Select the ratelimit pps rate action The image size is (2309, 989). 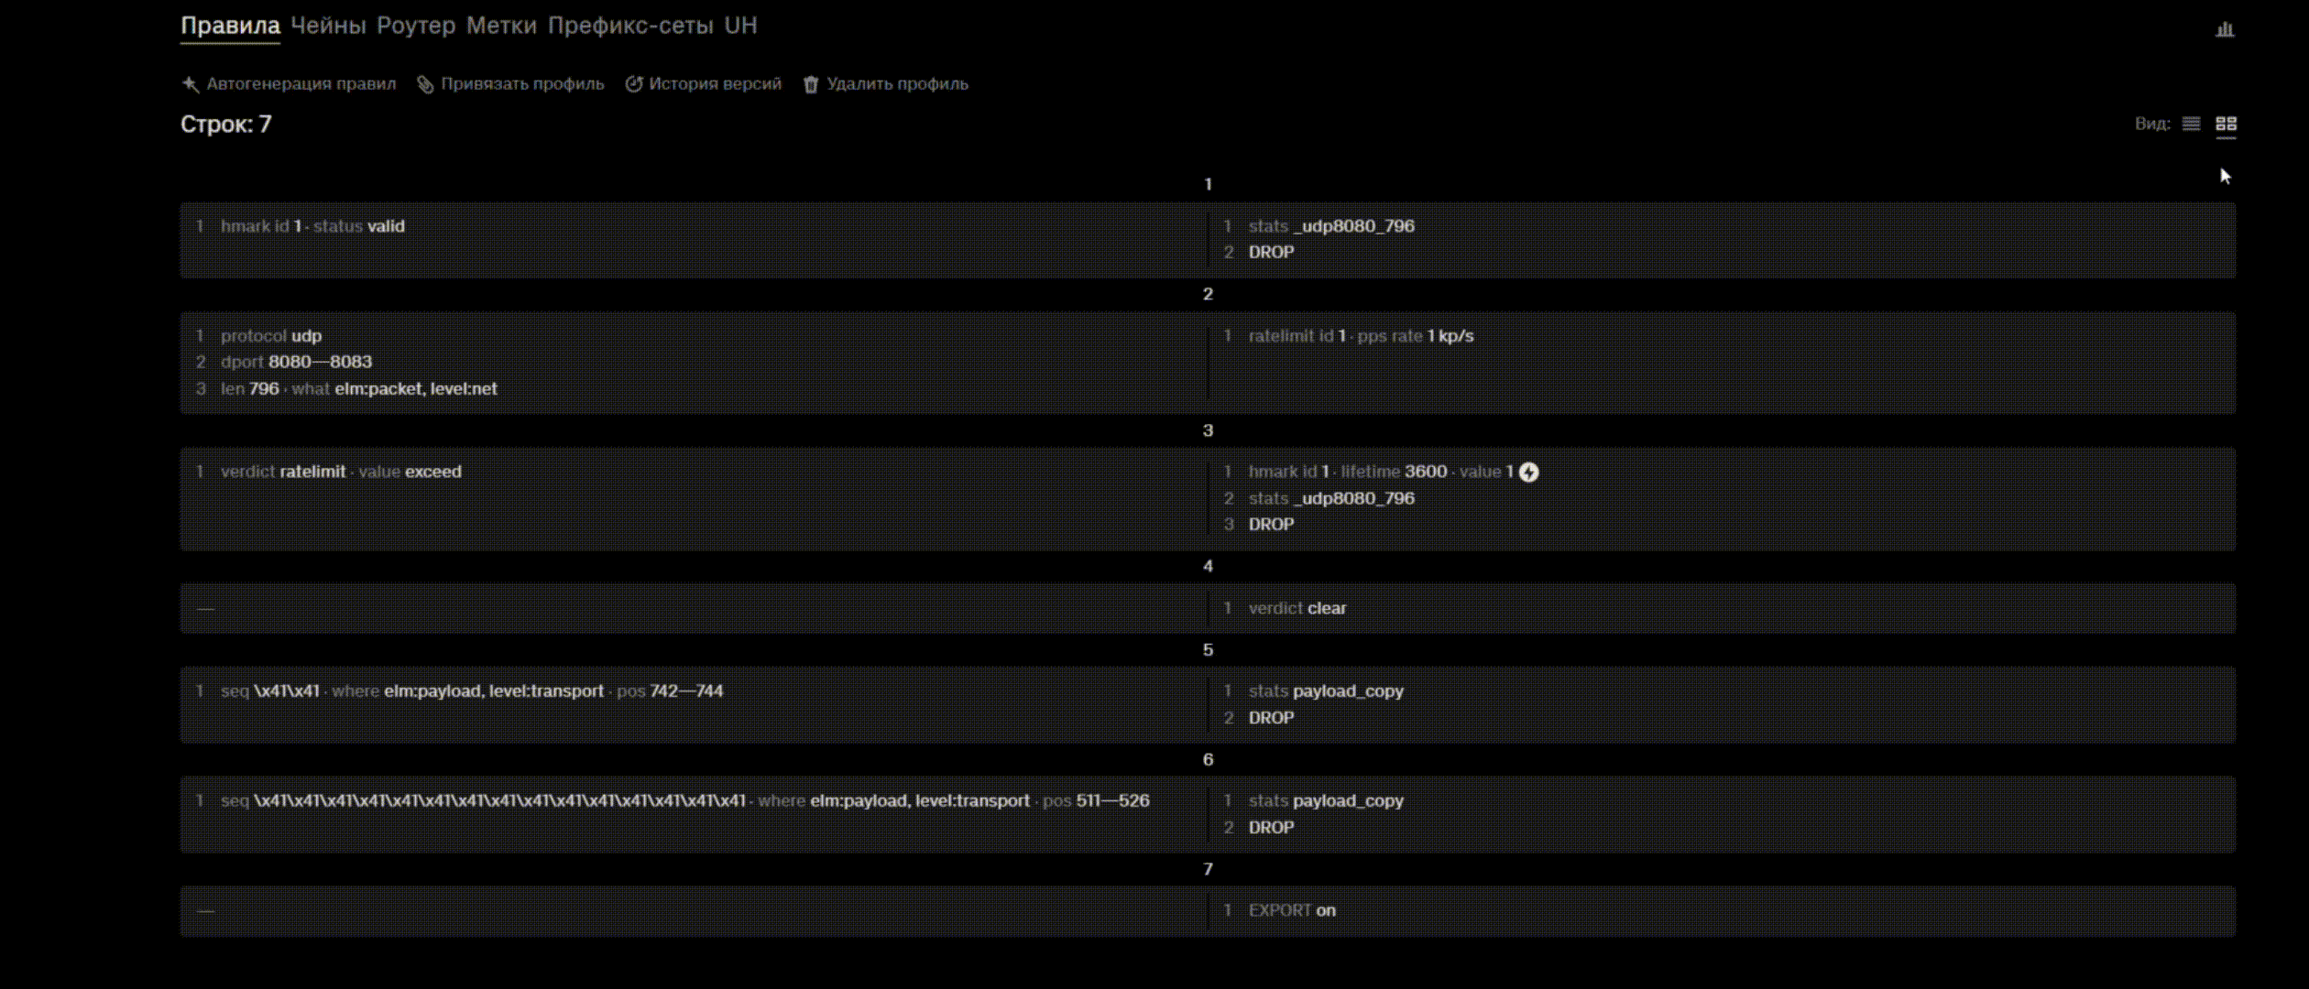click(x=1361, y=336)
